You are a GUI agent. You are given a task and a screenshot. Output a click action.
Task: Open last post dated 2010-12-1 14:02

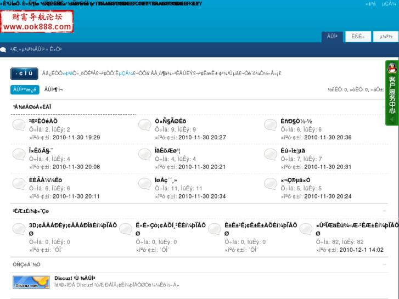click(361, 250)
